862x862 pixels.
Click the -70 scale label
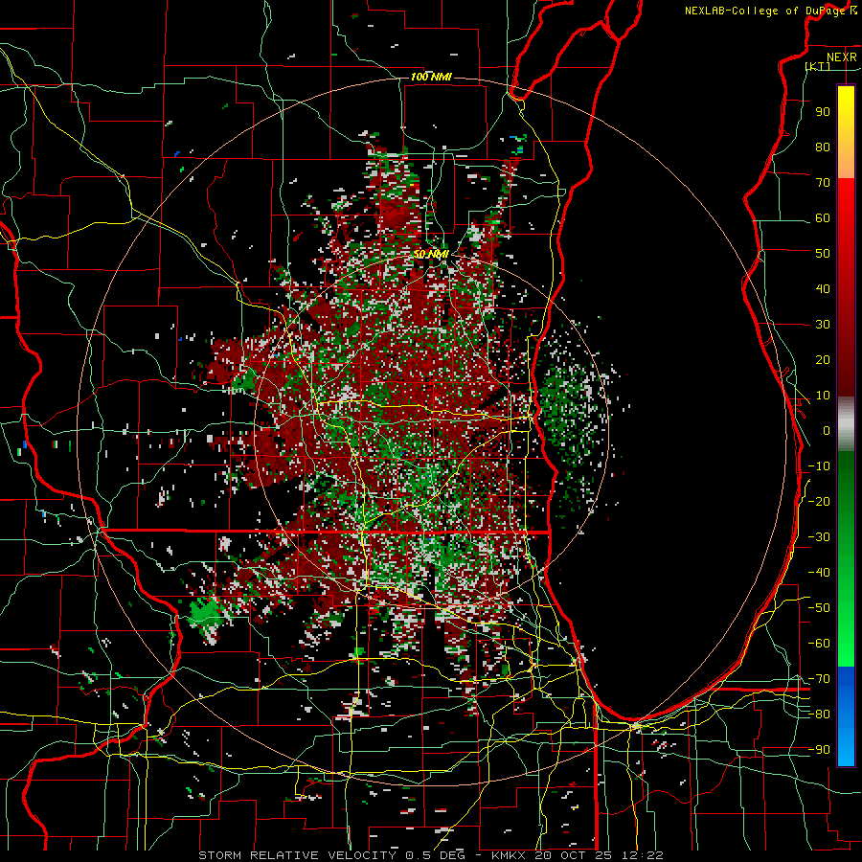[819, 679]
